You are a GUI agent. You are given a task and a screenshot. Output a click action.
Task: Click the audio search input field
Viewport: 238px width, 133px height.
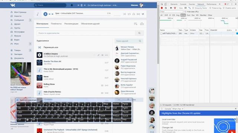point(86,33)
